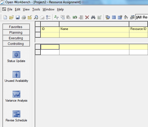This screenshot has width=148, height=127.
Task: Insert row toolbar icon
Action: click(x=81, y=17)
